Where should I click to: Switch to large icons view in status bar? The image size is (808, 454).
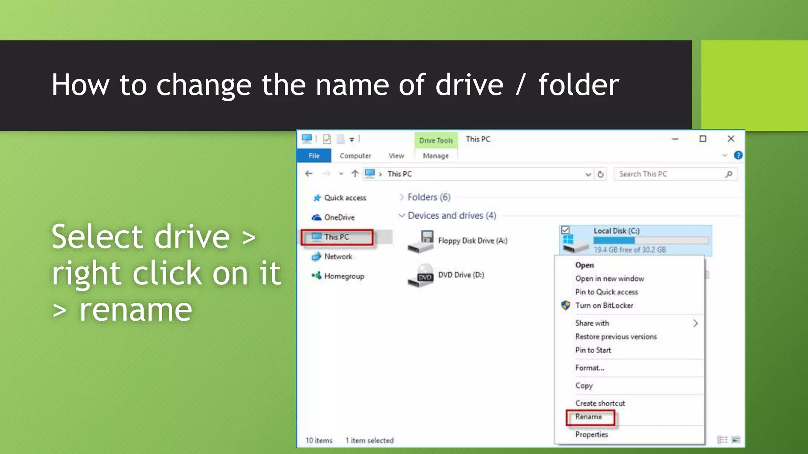tap(736, 439)
